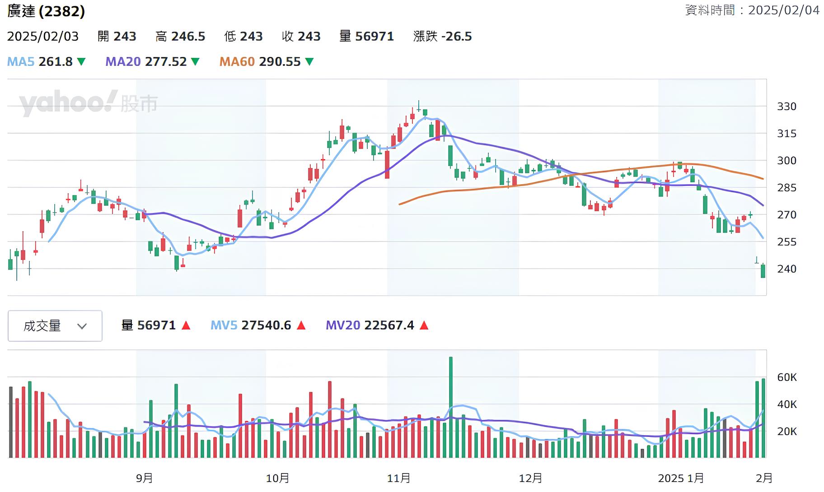The height and width of the screenshot is (492, 824).
Task: Open the 成交量 indicator dropdown
Action: coord(55,326)
